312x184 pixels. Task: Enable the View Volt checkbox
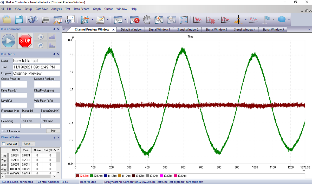[x=4, y=144]
